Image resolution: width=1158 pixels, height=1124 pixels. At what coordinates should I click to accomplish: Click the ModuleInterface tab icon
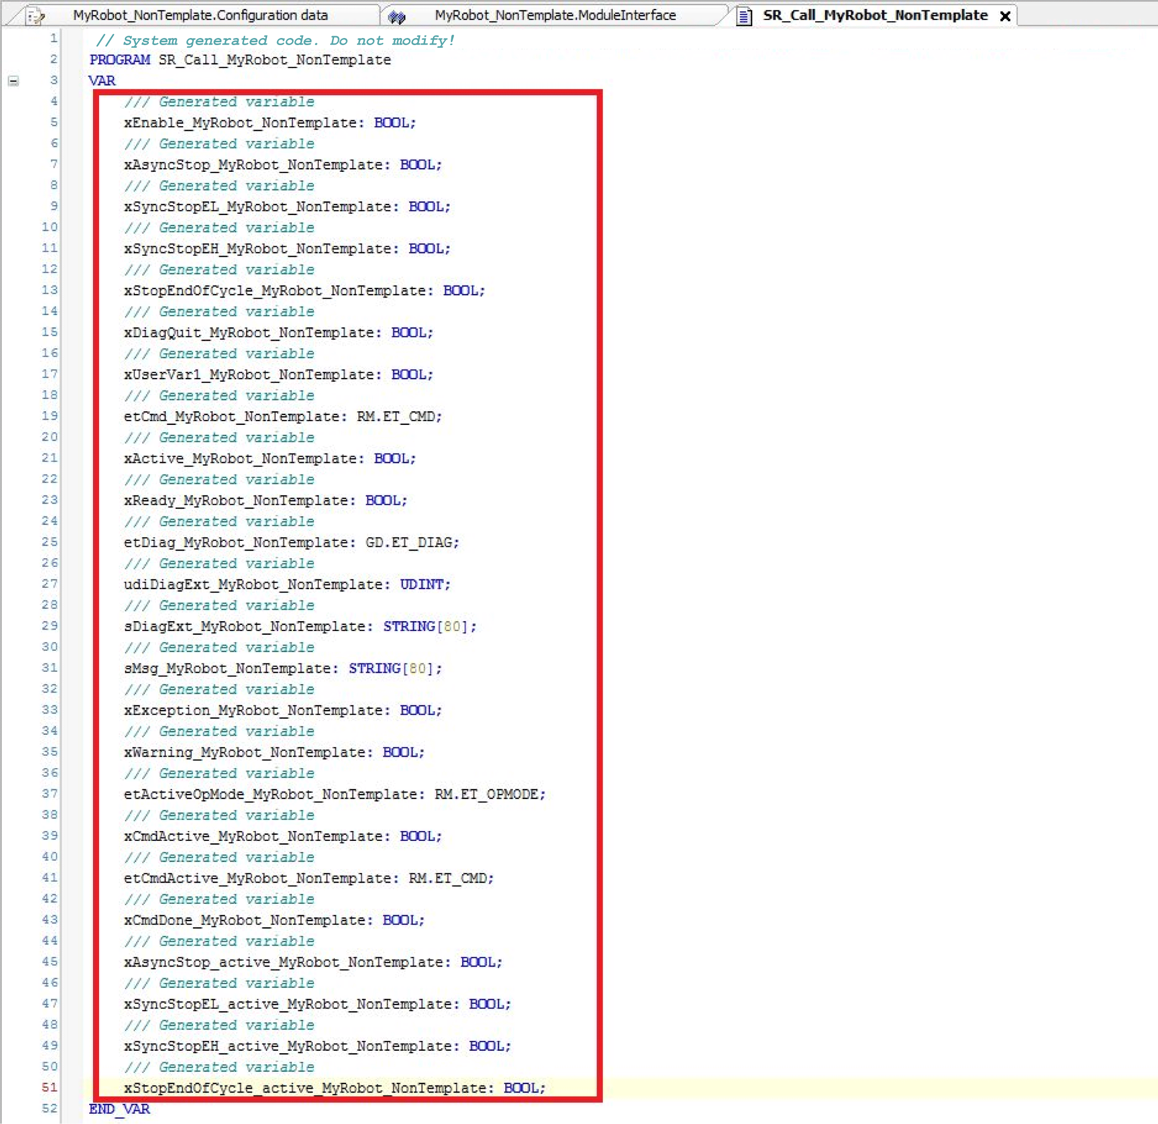pos(396,16)
